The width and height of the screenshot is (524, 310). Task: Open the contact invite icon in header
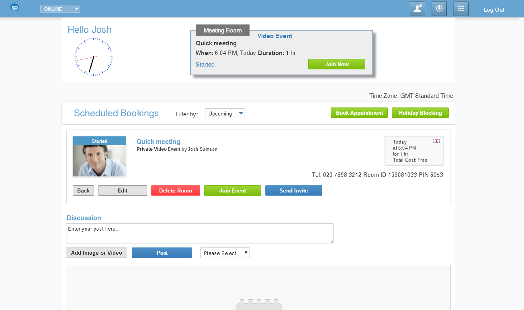pos(418,9)
